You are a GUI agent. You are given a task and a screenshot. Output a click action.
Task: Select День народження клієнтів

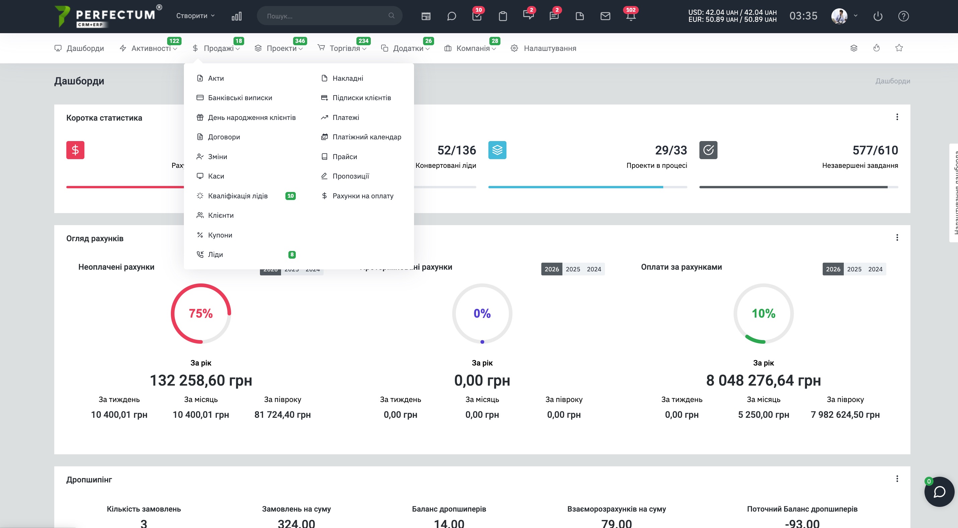point(246,118)
